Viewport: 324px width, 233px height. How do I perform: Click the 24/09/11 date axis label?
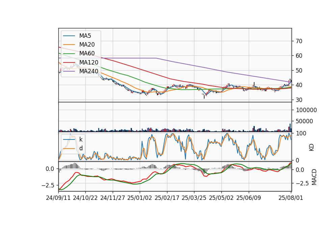pyautogui.click(x=58, y=198)
